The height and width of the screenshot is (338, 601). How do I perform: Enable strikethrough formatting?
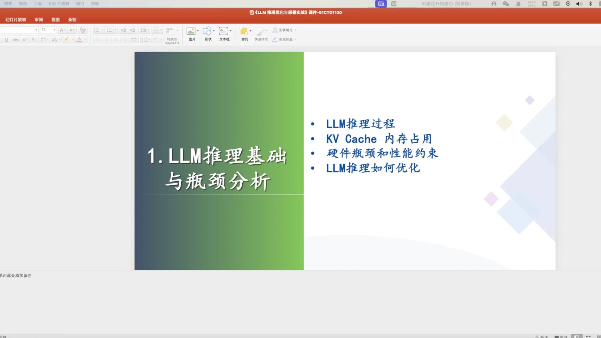coord(15,39)
